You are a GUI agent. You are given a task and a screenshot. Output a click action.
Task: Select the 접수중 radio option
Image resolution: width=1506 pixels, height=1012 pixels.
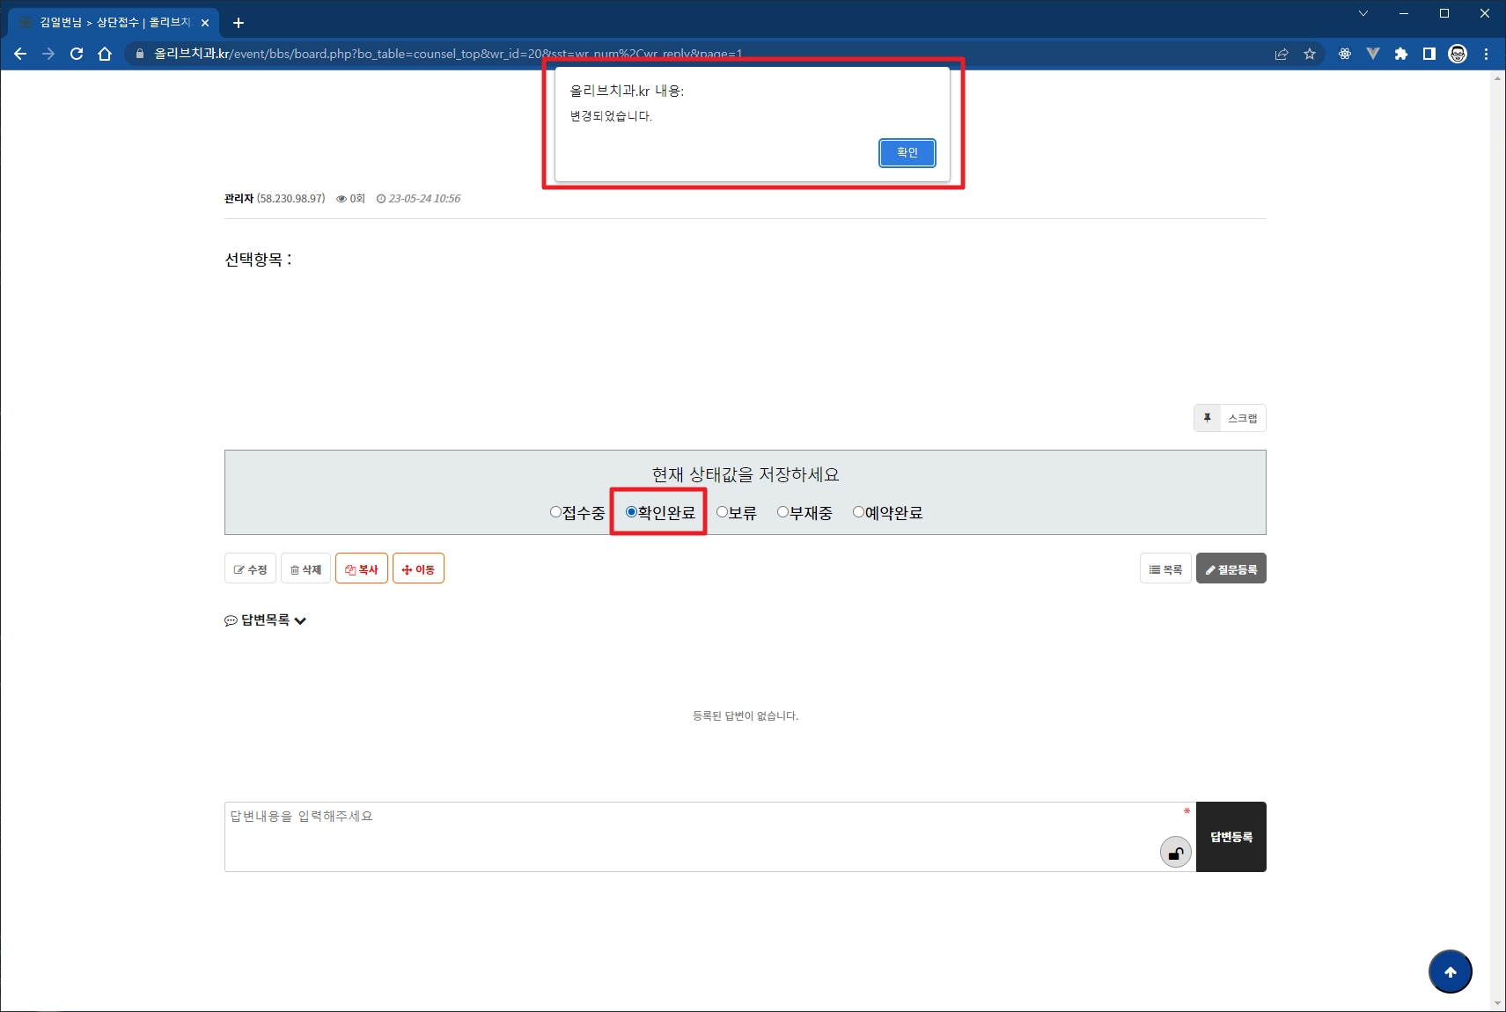pos(555,512)
